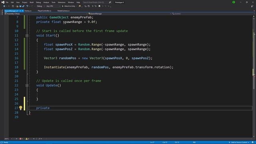Toggle bookmark using the bookmark toolbar icon
Viewport: 256px width, 144px height.
click(99, 6)
